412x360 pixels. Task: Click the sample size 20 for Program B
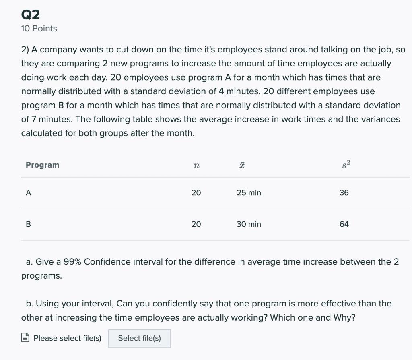click(x=196, y=224)
